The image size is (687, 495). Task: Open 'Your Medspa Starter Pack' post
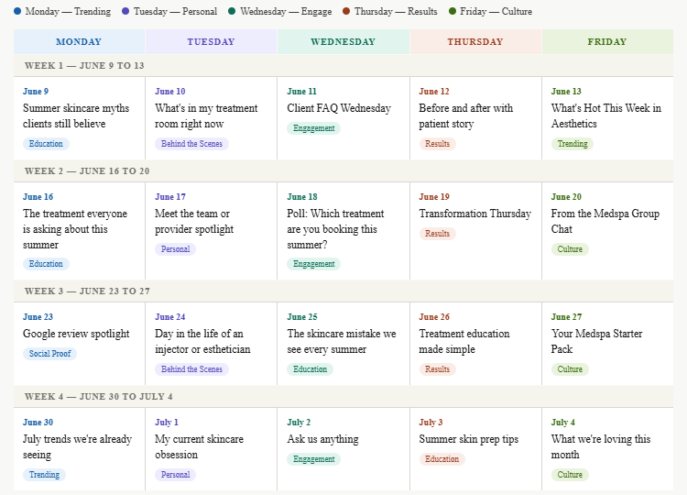596,342
